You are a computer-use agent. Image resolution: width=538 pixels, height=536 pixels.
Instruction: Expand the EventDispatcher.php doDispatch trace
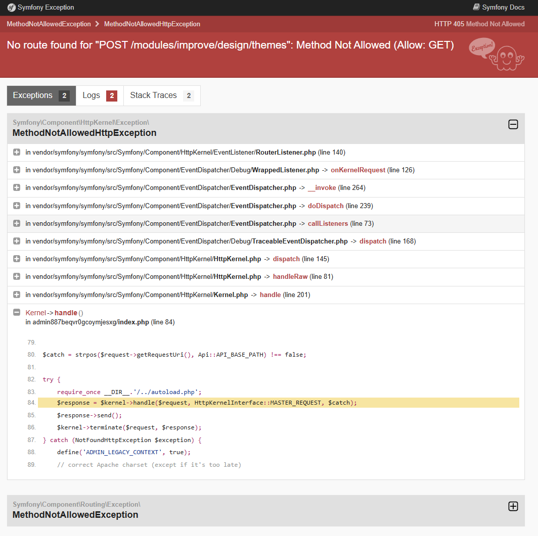pos(17,206)
